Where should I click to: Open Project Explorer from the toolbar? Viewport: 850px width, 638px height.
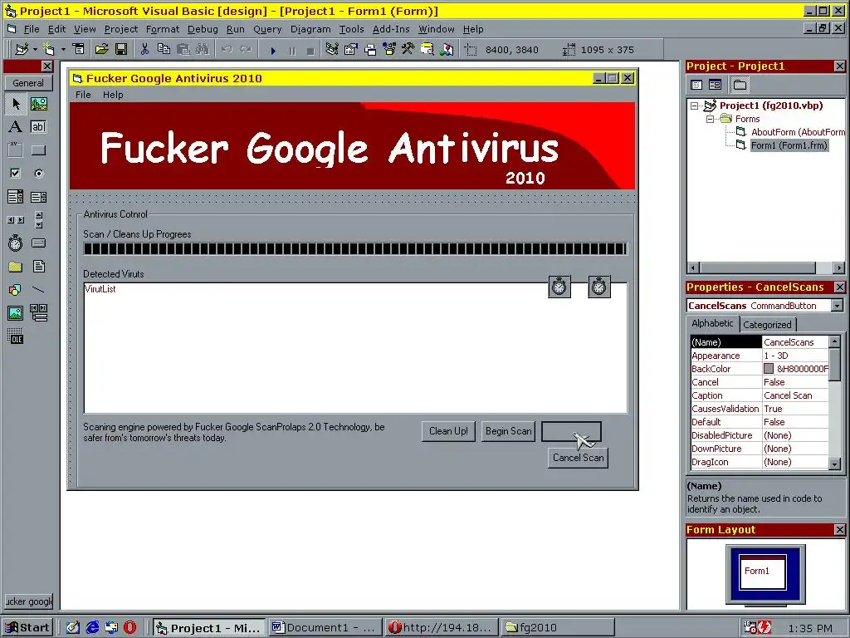pos(332,49)
